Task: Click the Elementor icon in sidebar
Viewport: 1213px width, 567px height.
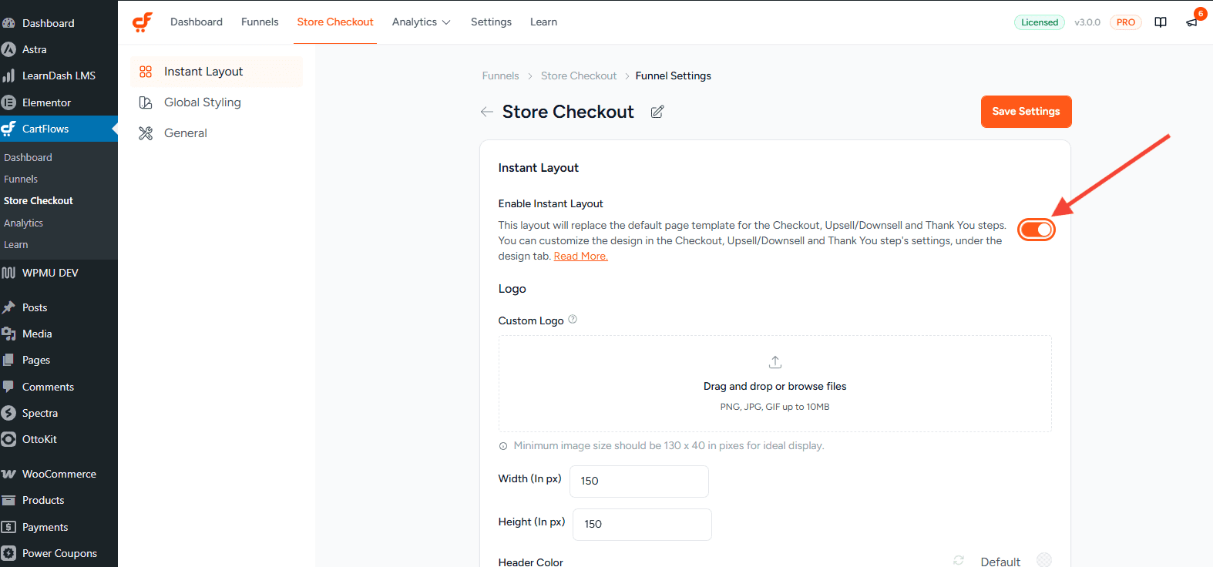Action: coord(8,102)
